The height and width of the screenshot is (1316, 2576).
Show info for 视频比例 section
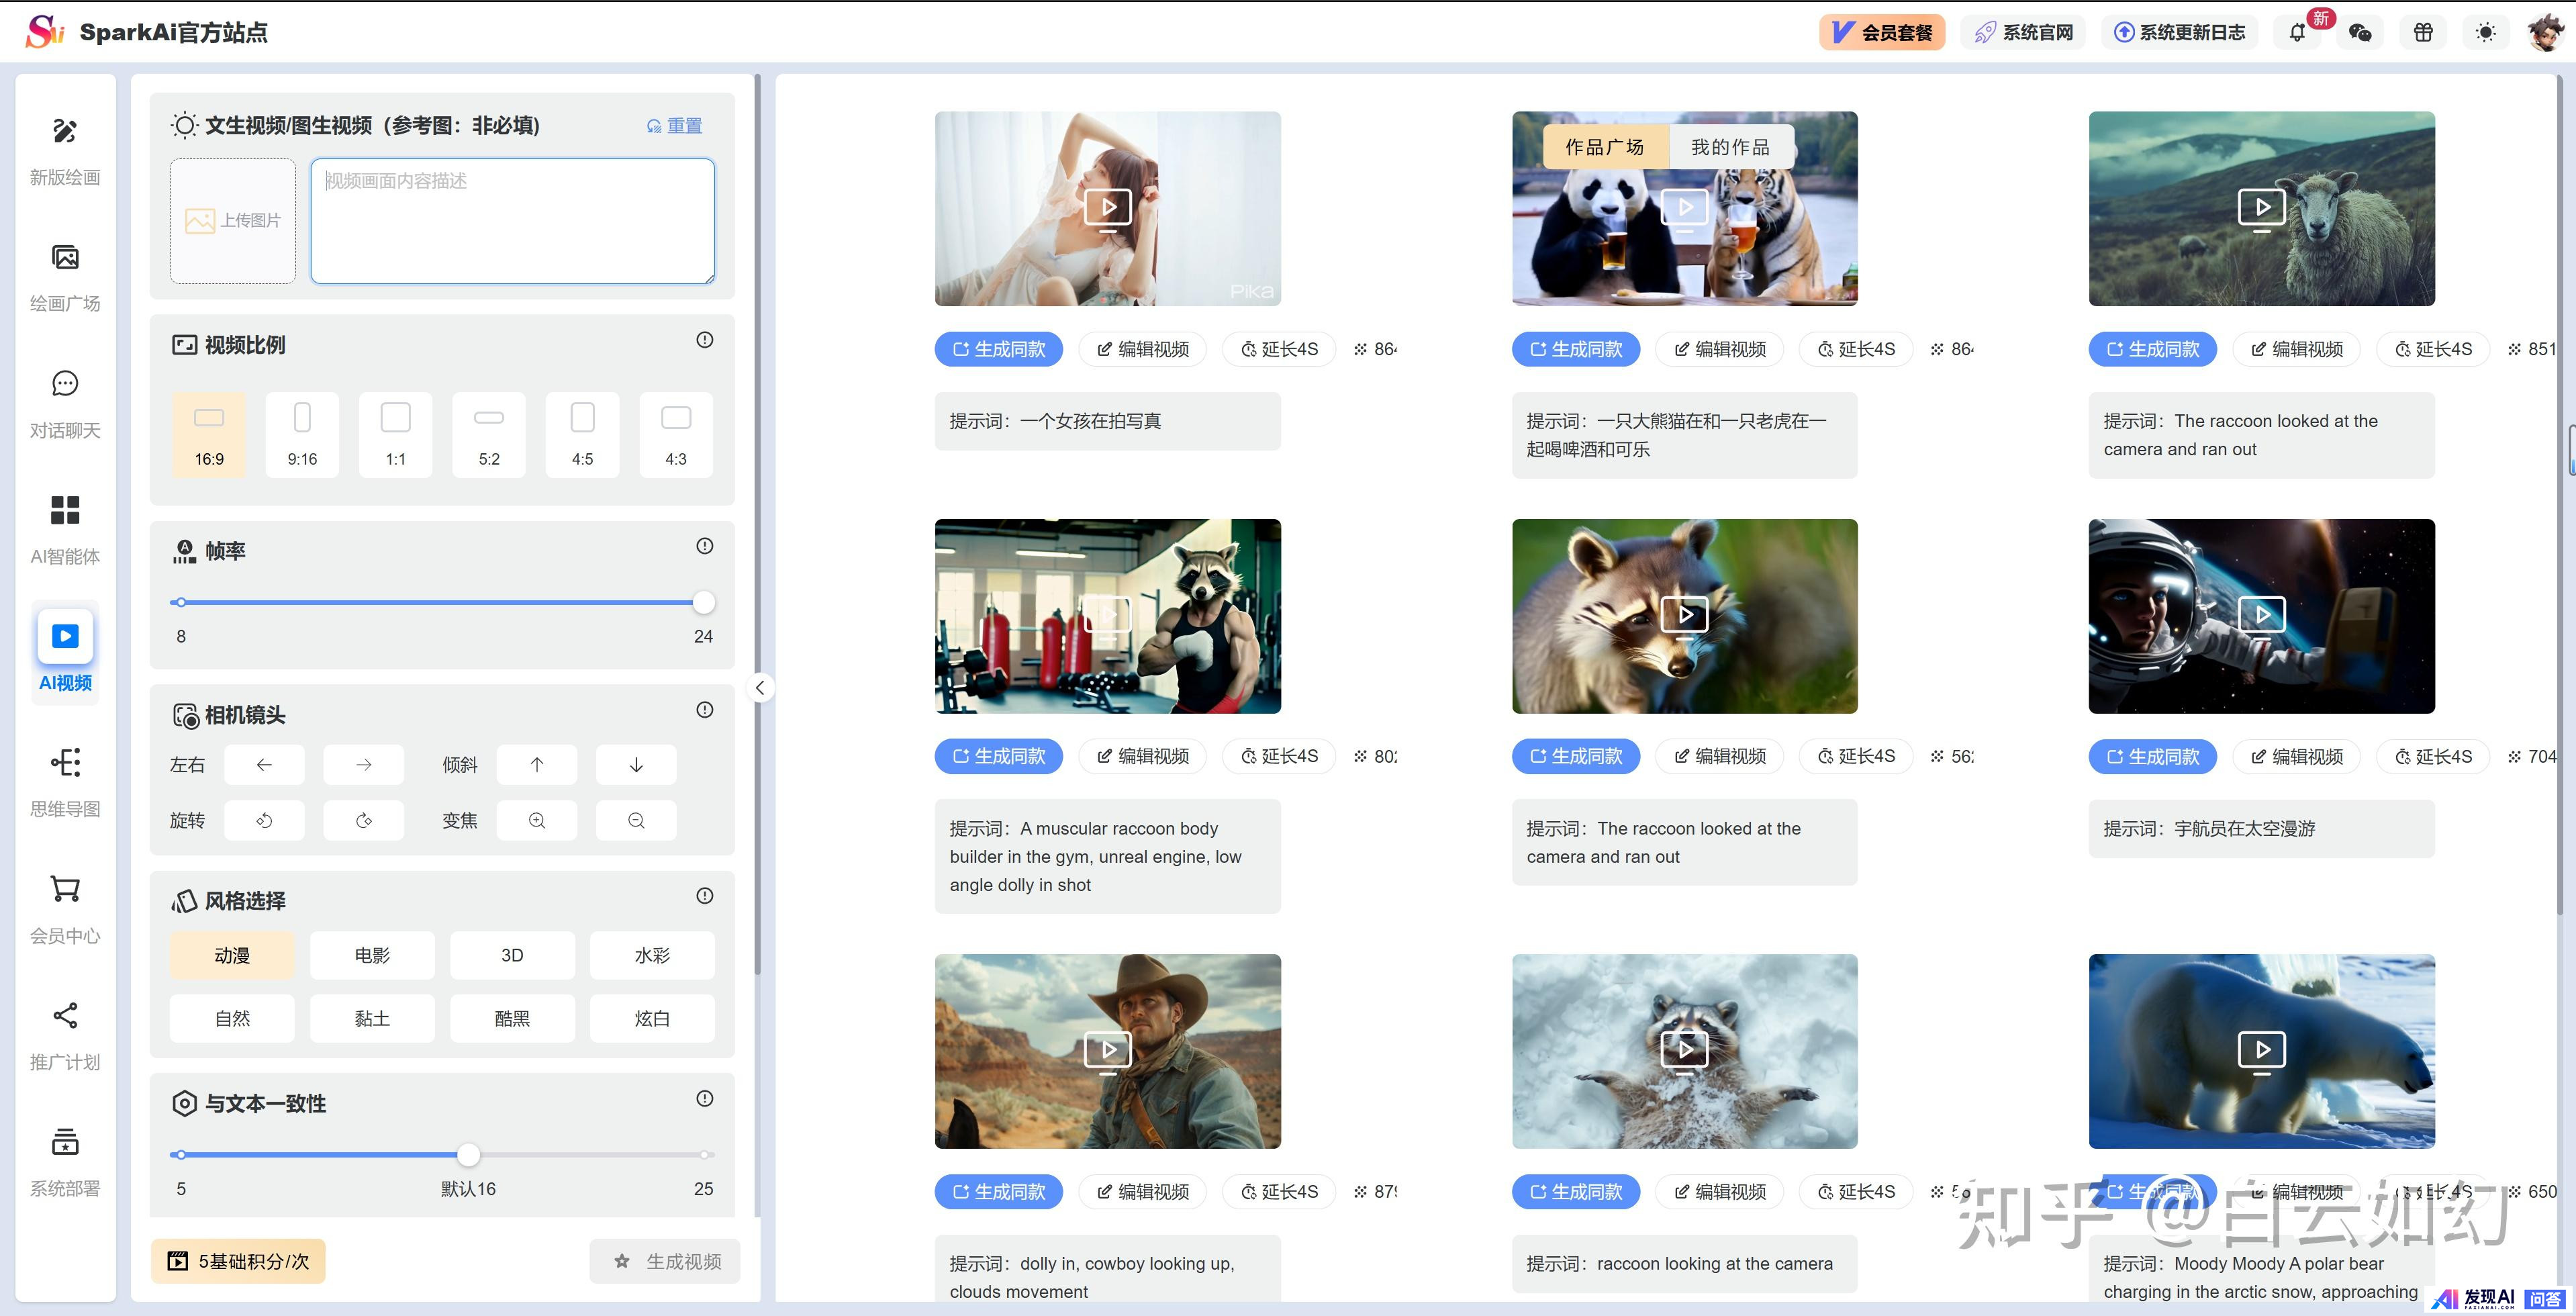705,340
